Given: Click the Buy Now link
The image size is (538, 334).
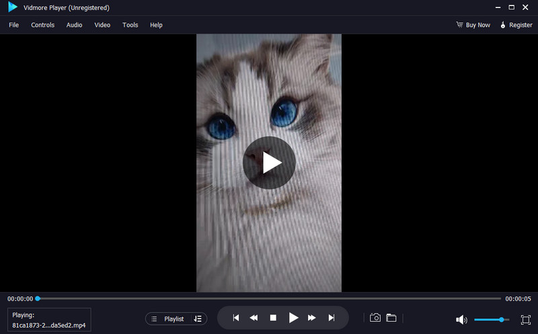Looking at the screenshot, I should (473, 25).
